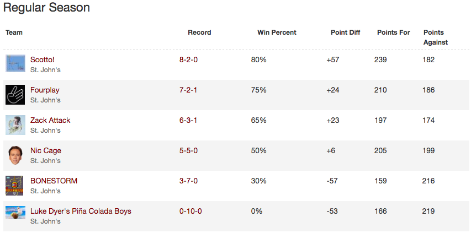
Task: Open BONESTORM's 3-7-0 record link
Action: (x=189, y=181)
